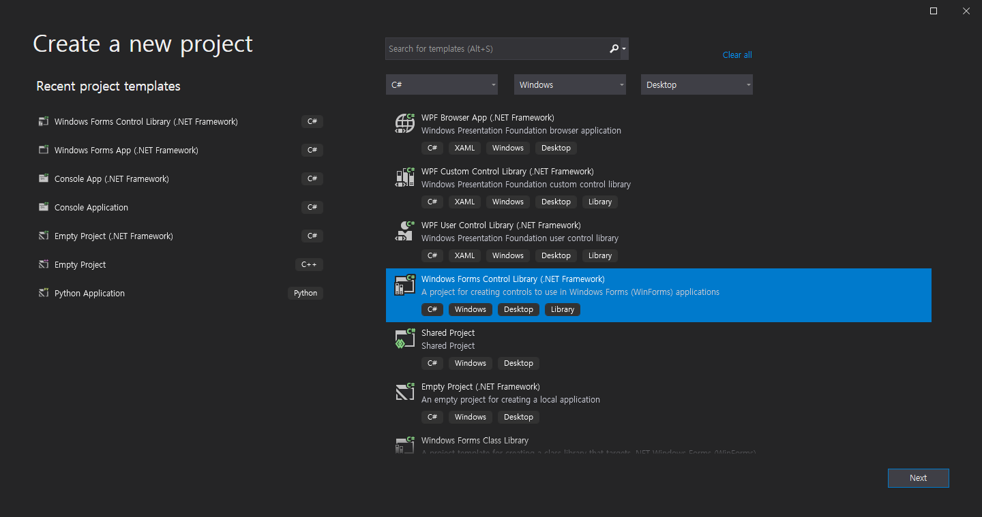Maximize the Create a new project window
The width and height of the screenshot is (982, 517).
[x=934, y=11]
